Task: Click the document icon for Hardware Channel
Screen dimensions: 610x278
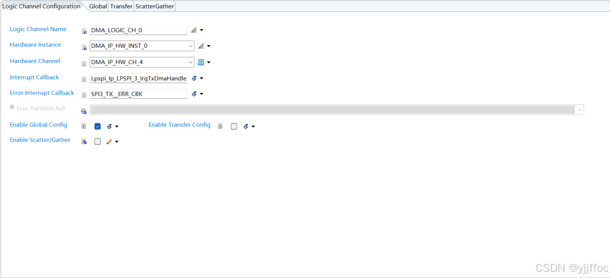Action: click(x=84, y=63)
